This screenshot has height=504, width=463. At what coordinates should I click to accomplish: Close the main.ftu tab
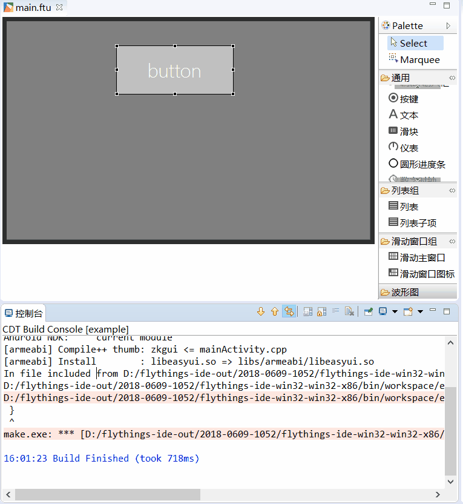tap(59, 7)
